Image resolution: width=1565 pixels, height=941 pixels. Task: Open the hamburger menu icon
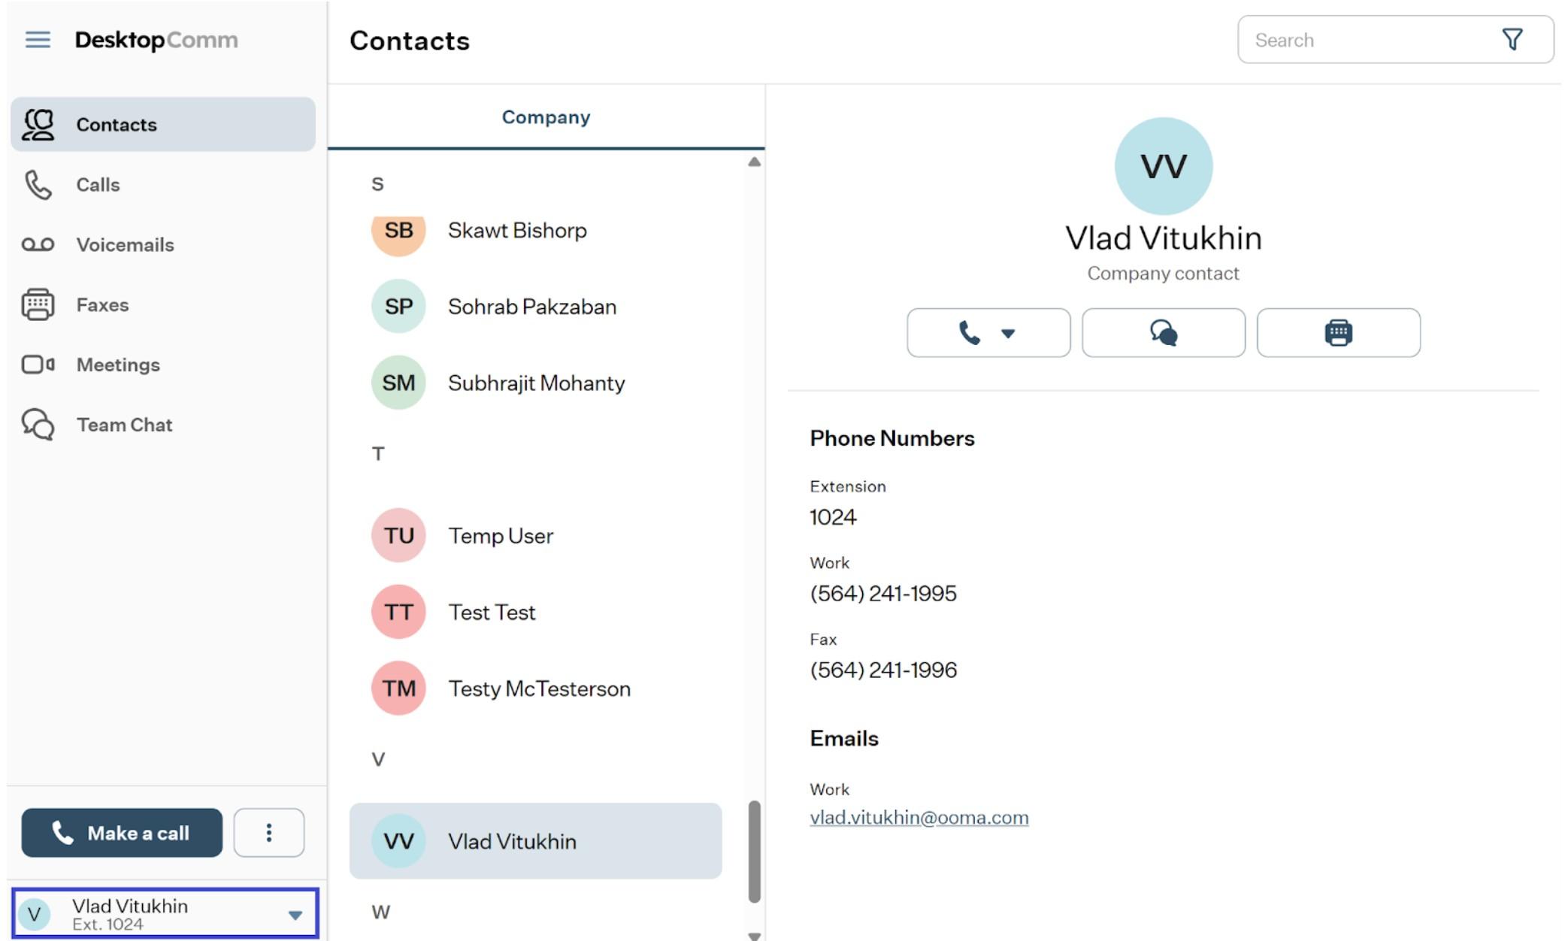[38, 40]
